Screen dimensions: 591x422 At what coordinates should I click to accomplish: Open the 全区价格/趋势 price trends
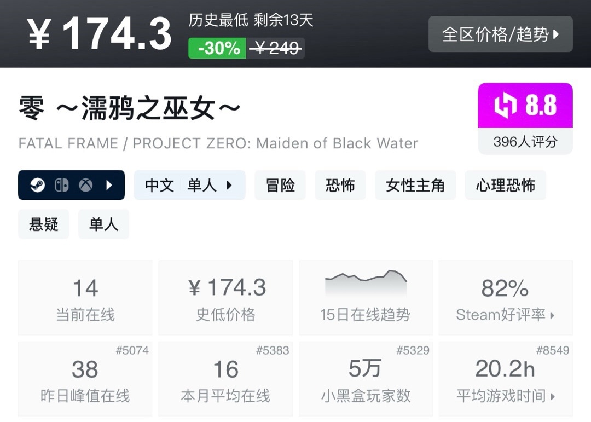(x=500, y=34)
